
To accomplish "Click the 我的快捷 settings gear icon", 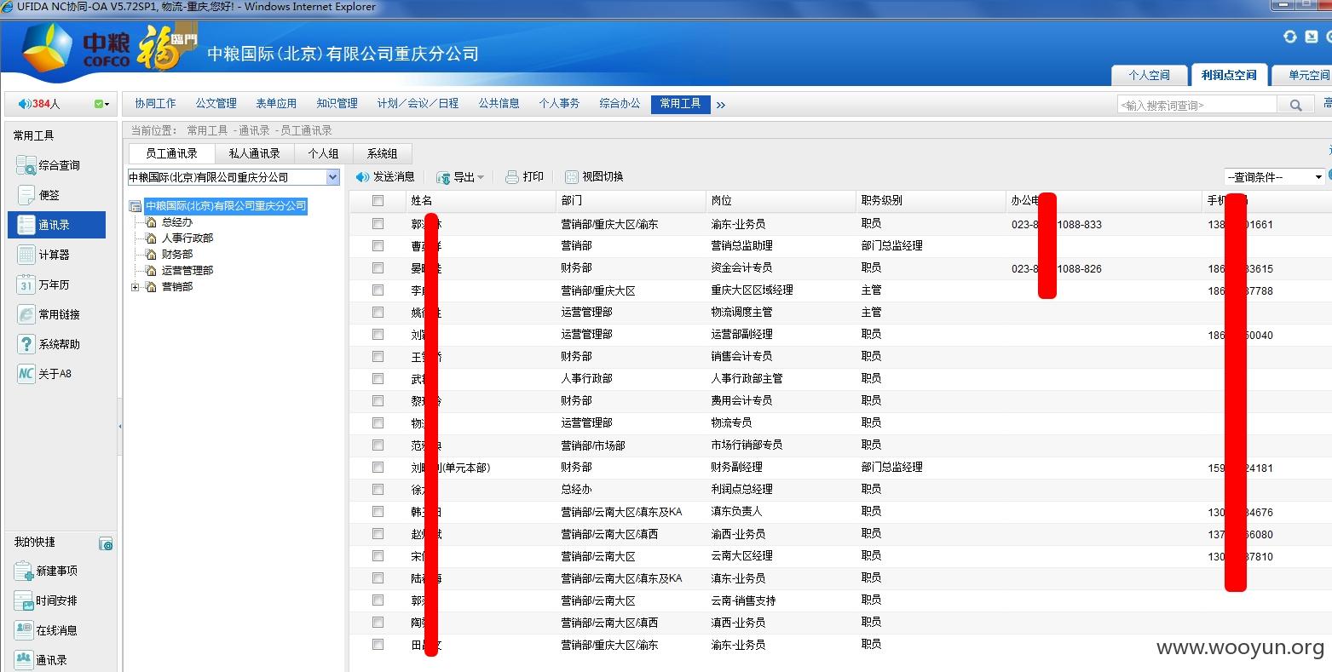I will pos(107,544).
